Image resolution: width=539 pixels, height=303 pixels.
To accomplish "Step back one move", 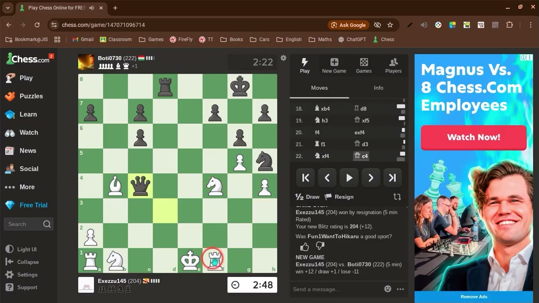I will pos(327,178).
